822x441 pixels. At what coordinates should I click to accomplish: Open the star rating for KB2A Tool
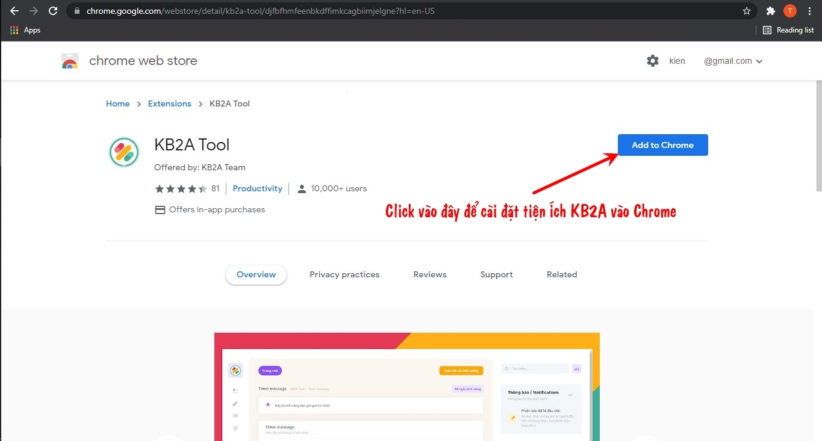[181, 189]
